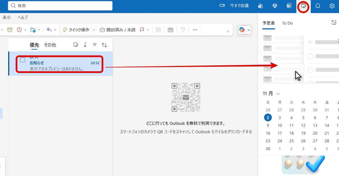The image size is (339, 176).
Task: Switch to the To Do tab
Action: [x=287, y=23]
